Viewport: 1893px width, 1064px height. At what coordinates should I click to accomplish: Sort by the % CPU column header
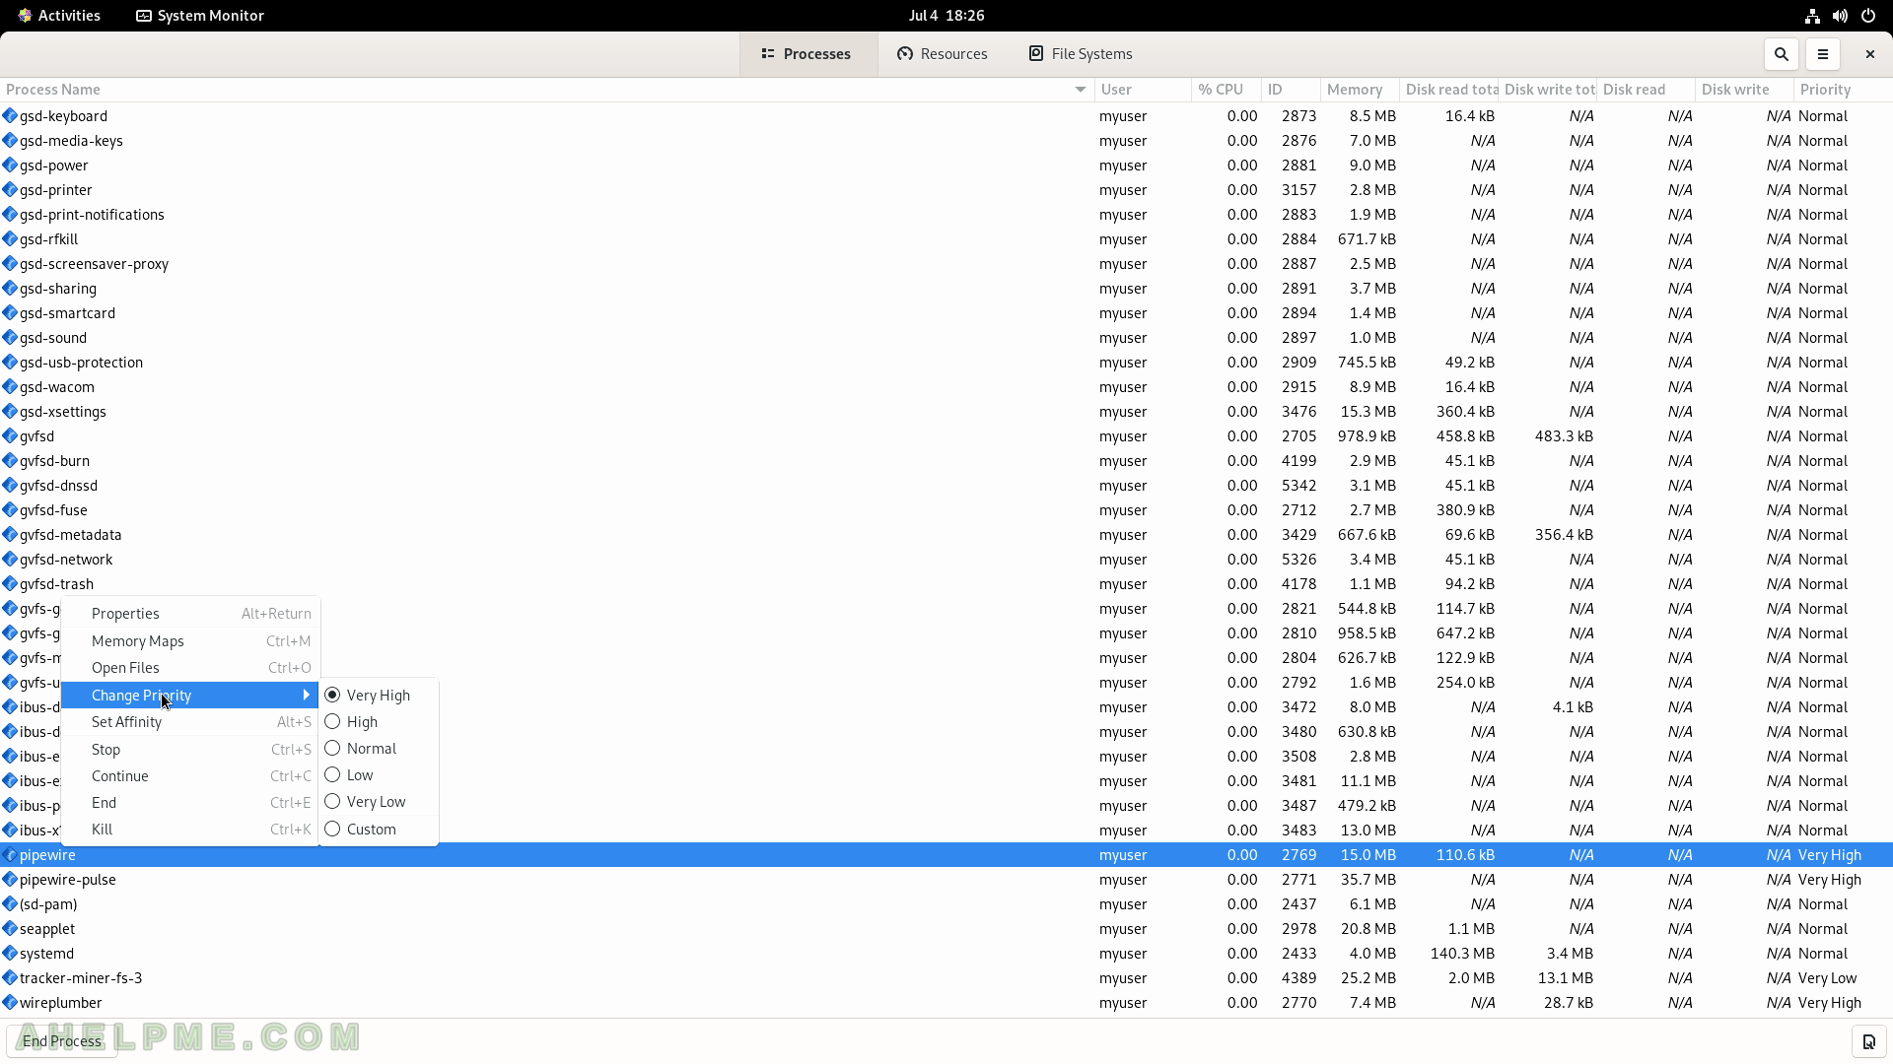(x=1227, y=90)
